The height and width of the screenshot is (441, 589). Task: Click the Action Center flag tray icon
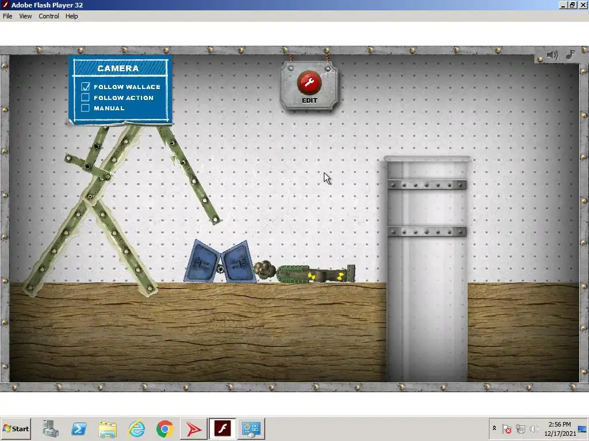point(506,428)
